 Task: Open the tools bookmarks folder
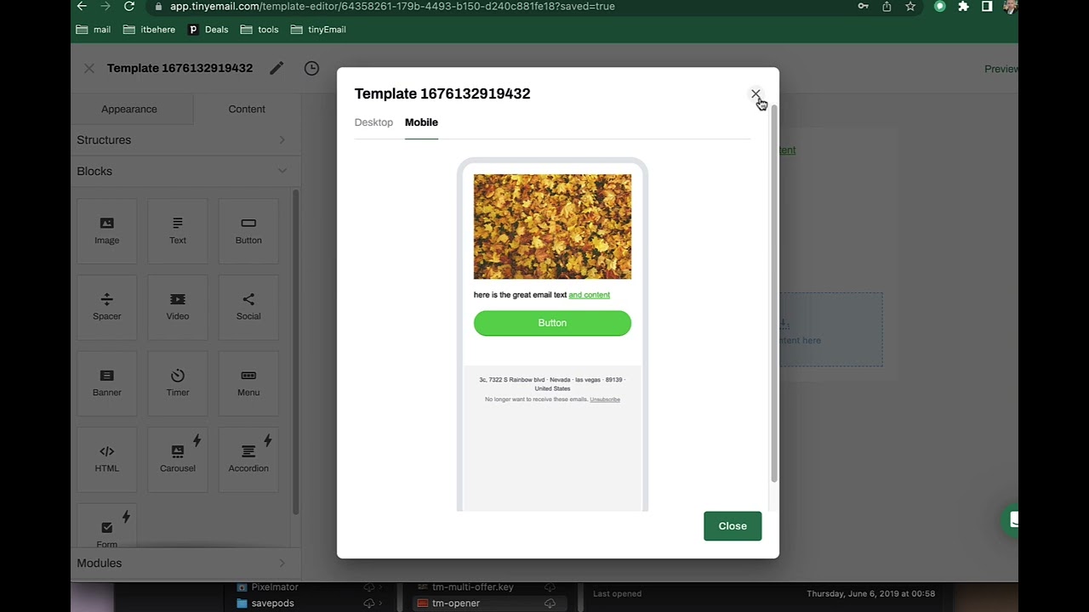(x=259, y=29)
